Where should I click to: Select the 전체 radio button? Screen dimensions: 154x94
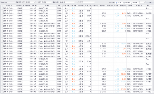[x=118, y=3]
